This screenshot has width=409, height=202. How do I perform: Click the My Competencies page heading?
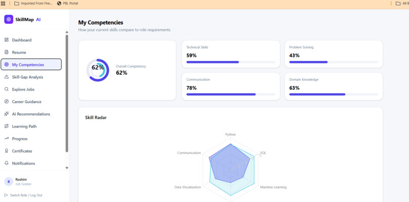pos(100,22)
